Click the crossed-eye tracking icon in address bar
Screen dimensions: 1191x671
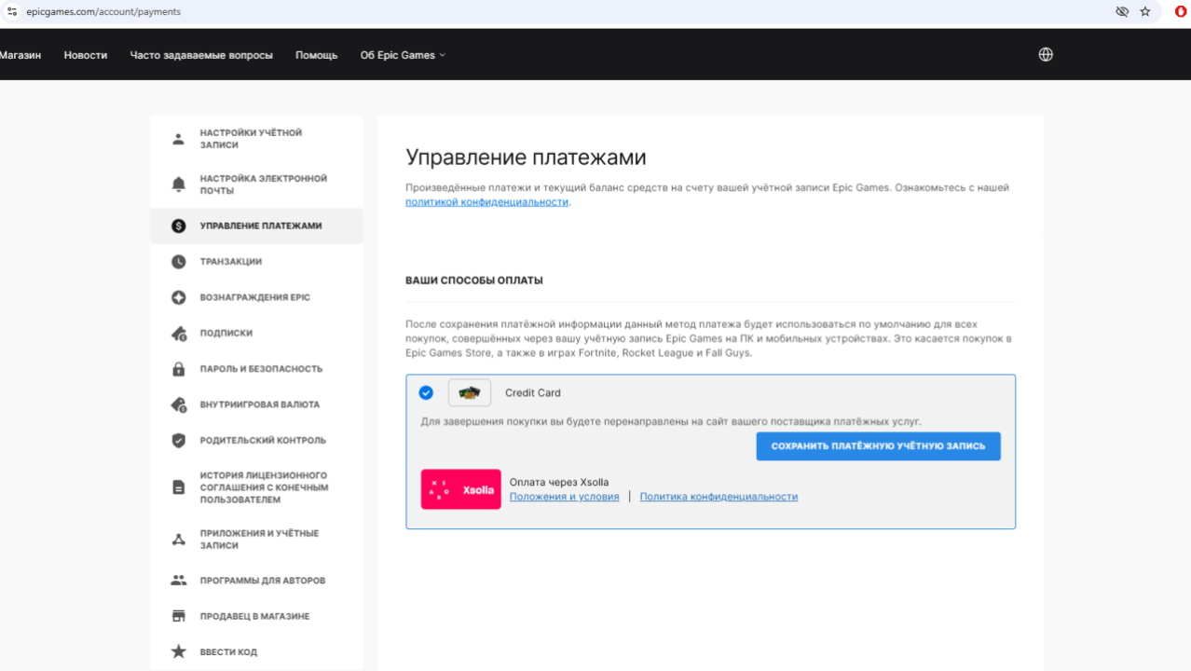(1122, 11)
